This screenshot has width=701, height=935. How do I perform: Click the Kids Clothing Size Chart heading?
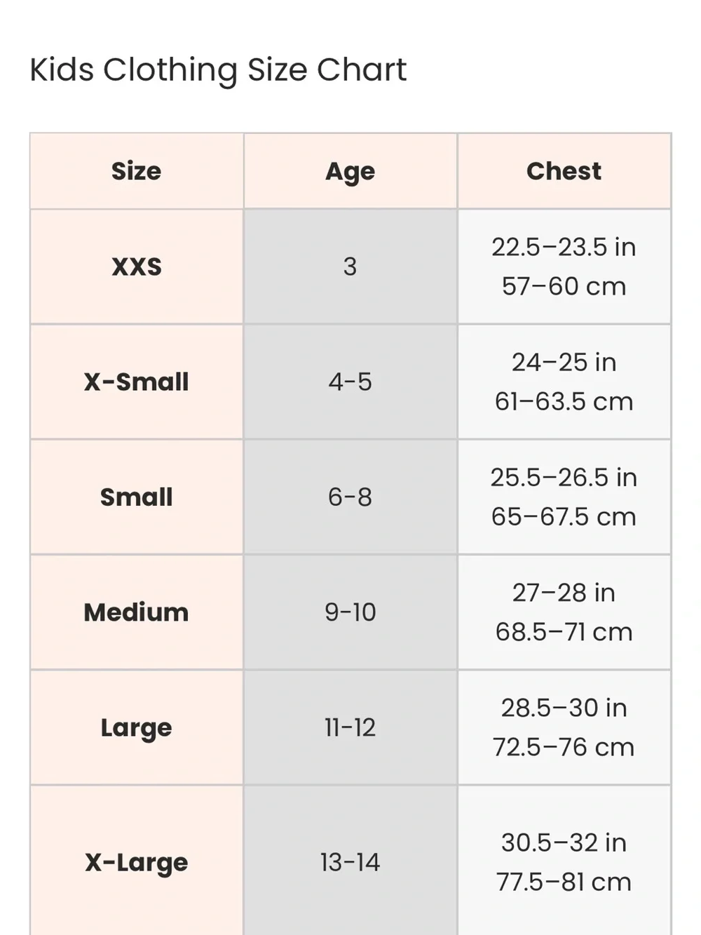coord(218,70)
